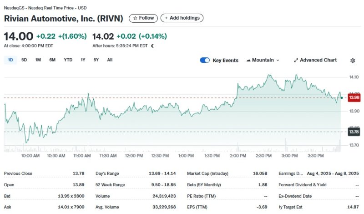The image size is (364, 214).
Task: Click the At close: 4:00:00 PM EDT text
Action: (x=29, y=46)
